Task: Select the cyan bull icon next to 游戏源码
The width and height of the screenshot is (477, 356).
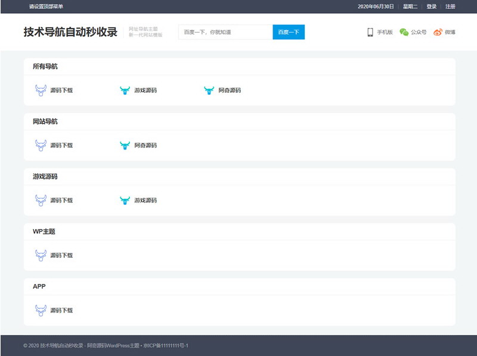Action: point(124,90)
